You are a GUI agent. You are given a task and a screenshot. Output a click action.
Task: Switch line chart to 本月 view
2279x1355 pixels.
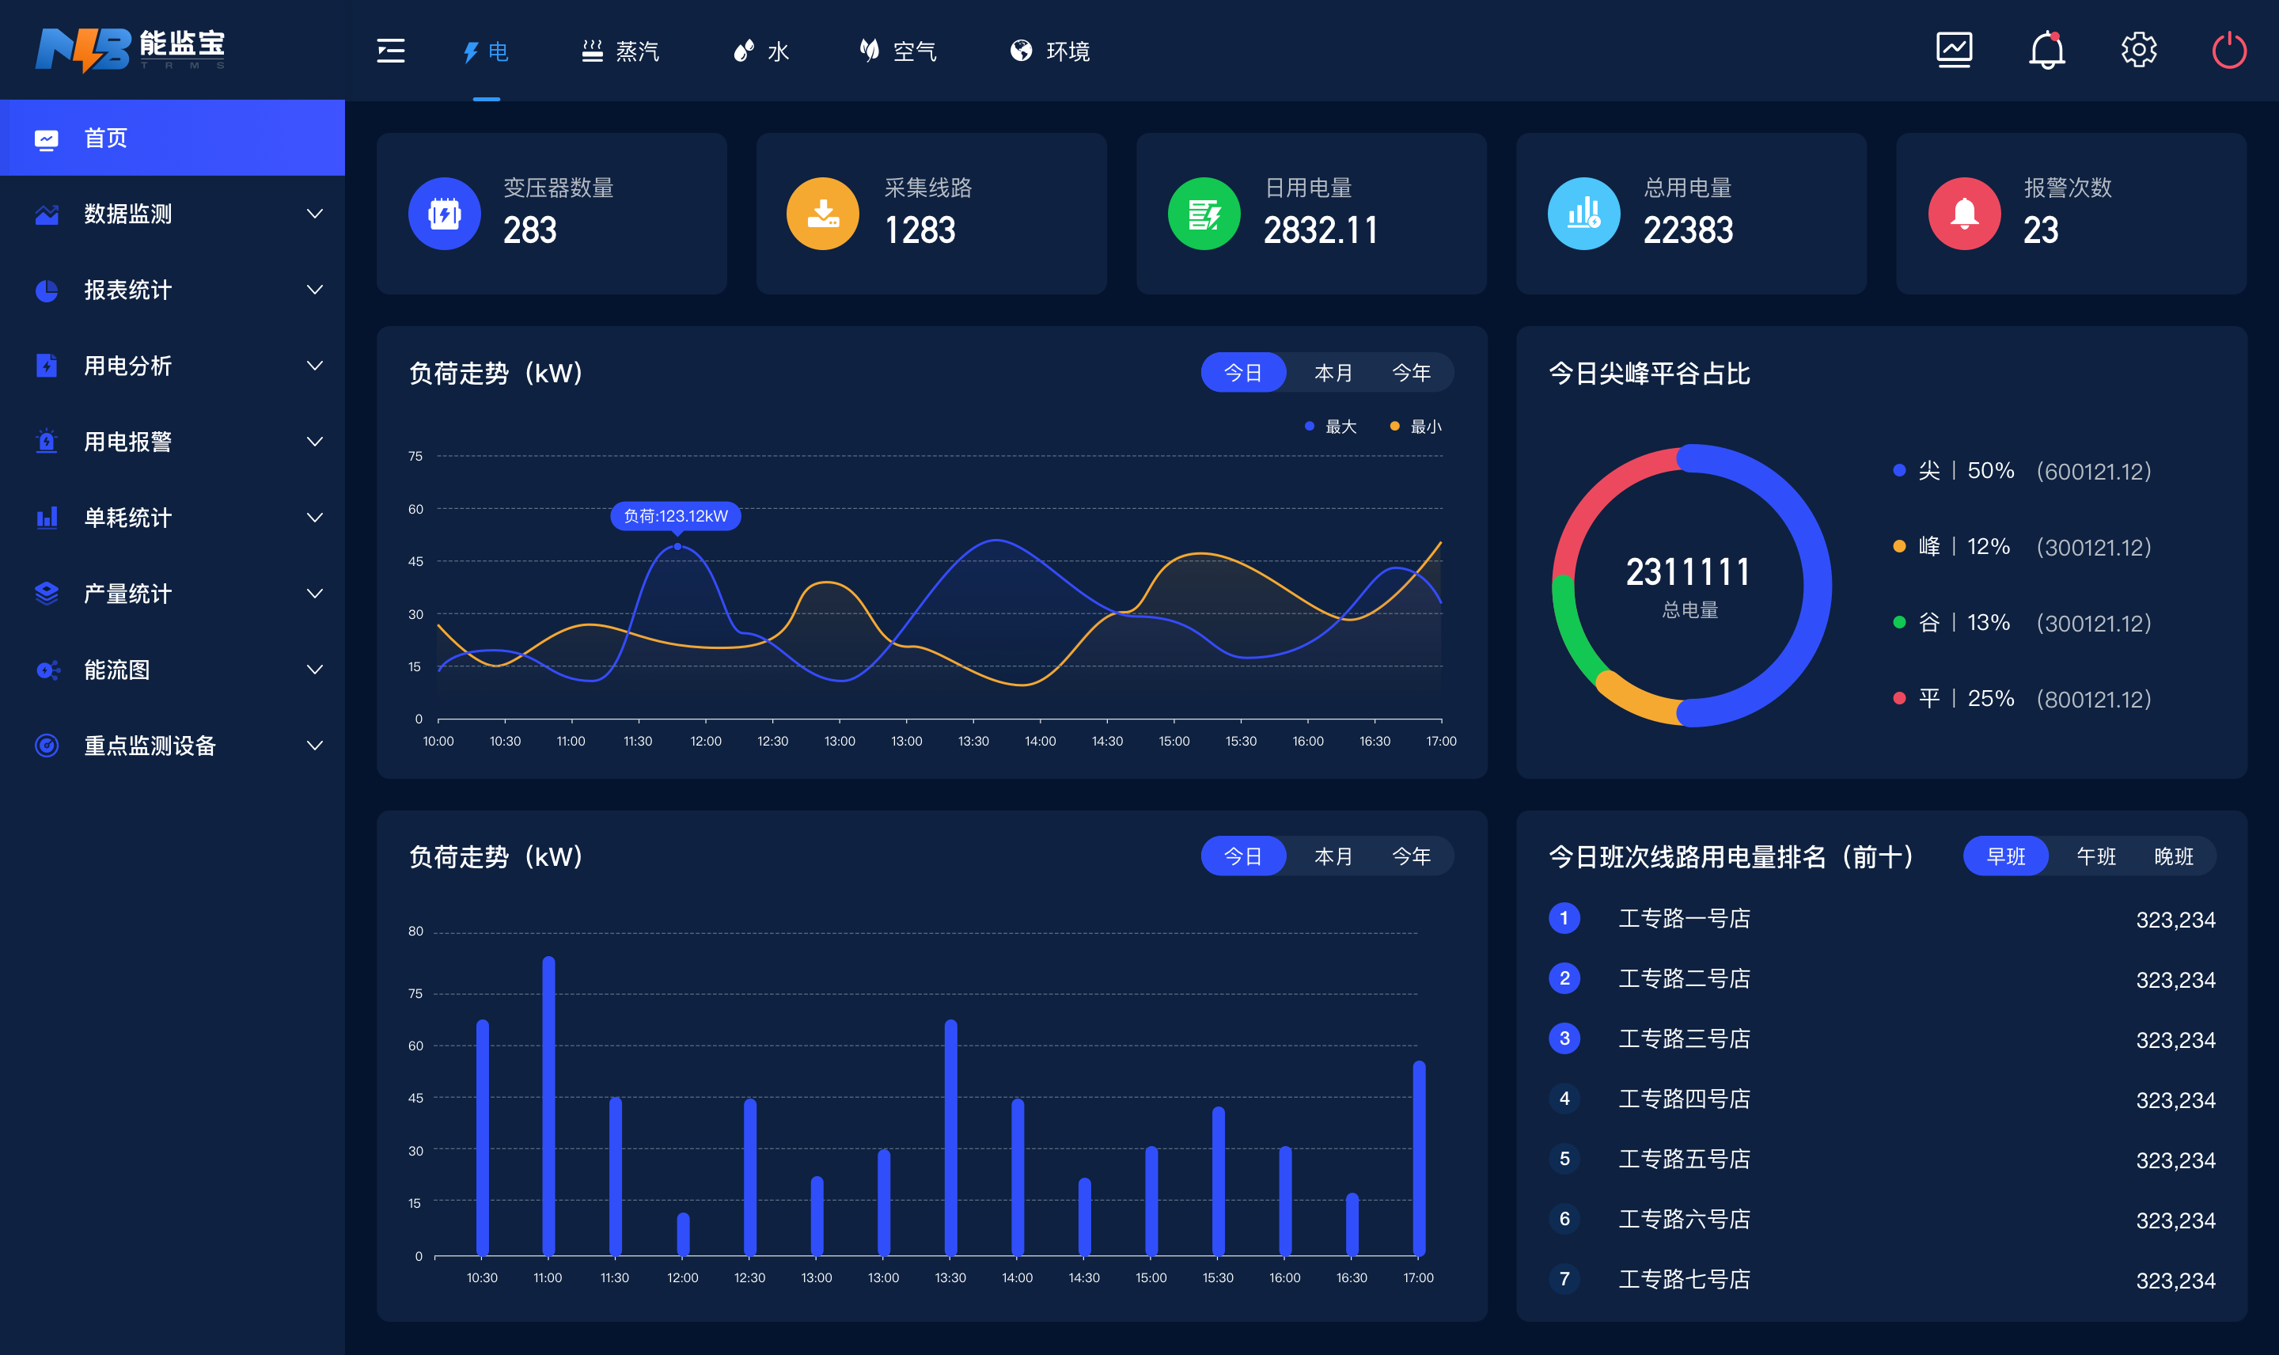point(1333,373)
